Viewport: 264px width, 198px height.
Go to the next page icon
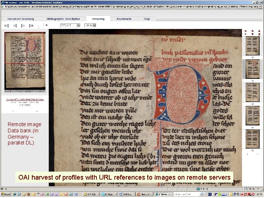click(23, 26)
